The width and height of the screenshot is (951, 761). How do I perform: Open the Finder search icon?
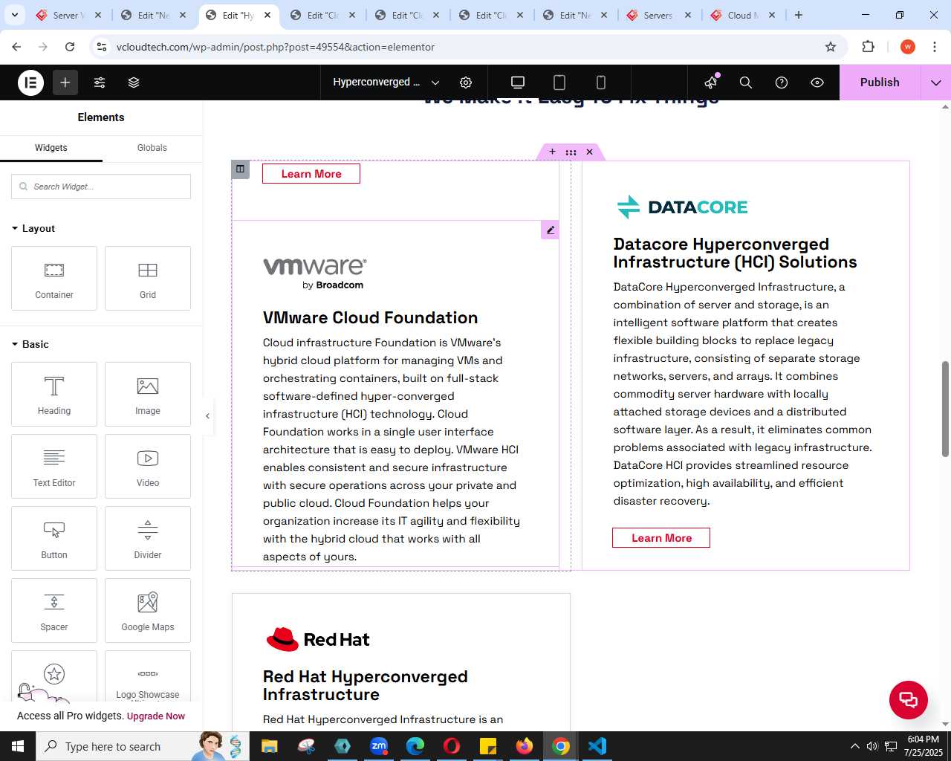(x=746, y=82)
